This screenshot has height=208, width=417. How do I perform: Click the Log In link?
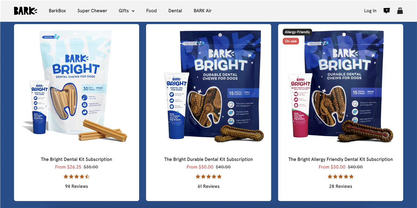(x=370, y=11)
